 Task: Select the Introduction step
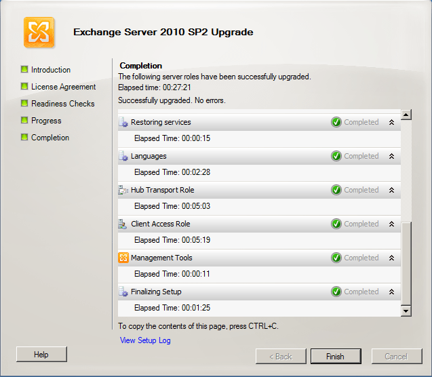pos(51,70)
